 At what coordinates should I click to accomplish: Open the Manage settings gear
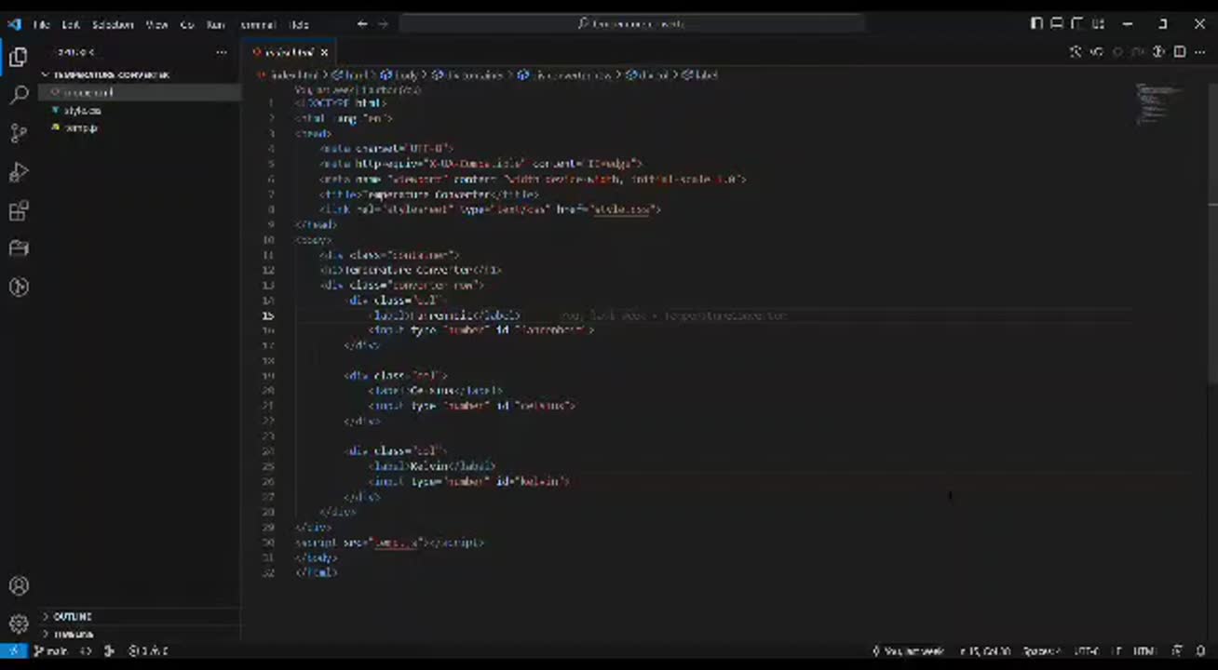click(19, 623)
